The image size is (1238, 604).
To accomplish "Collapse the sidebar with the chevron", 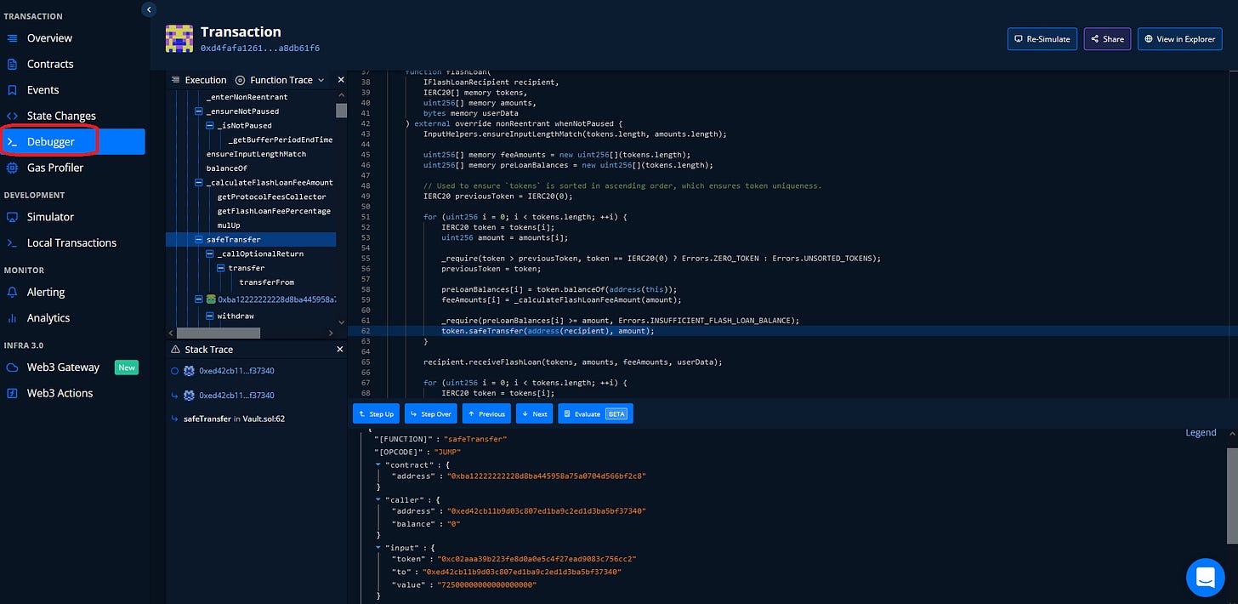I will (x=149, y=9).
